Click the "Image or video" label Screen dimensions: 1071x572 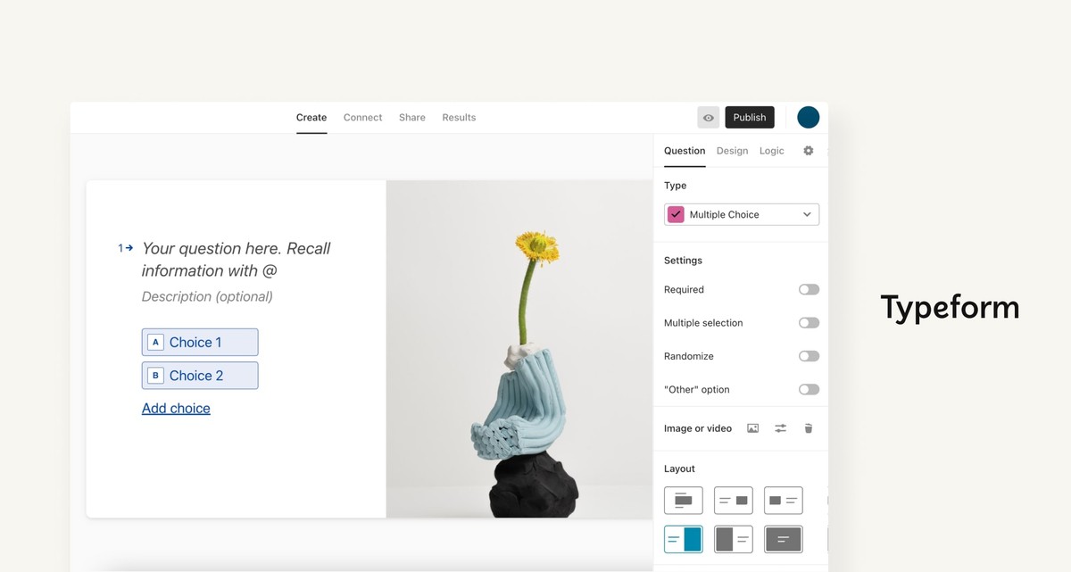click(x=698, y=429)
